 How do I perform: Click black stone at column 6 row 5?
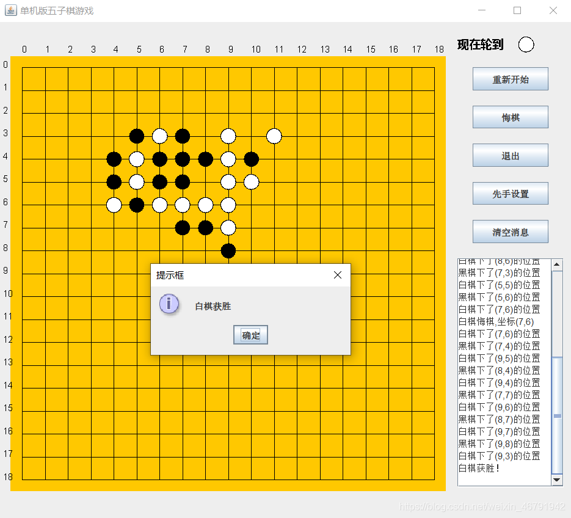pyautogui.click(x=160, y=182)
